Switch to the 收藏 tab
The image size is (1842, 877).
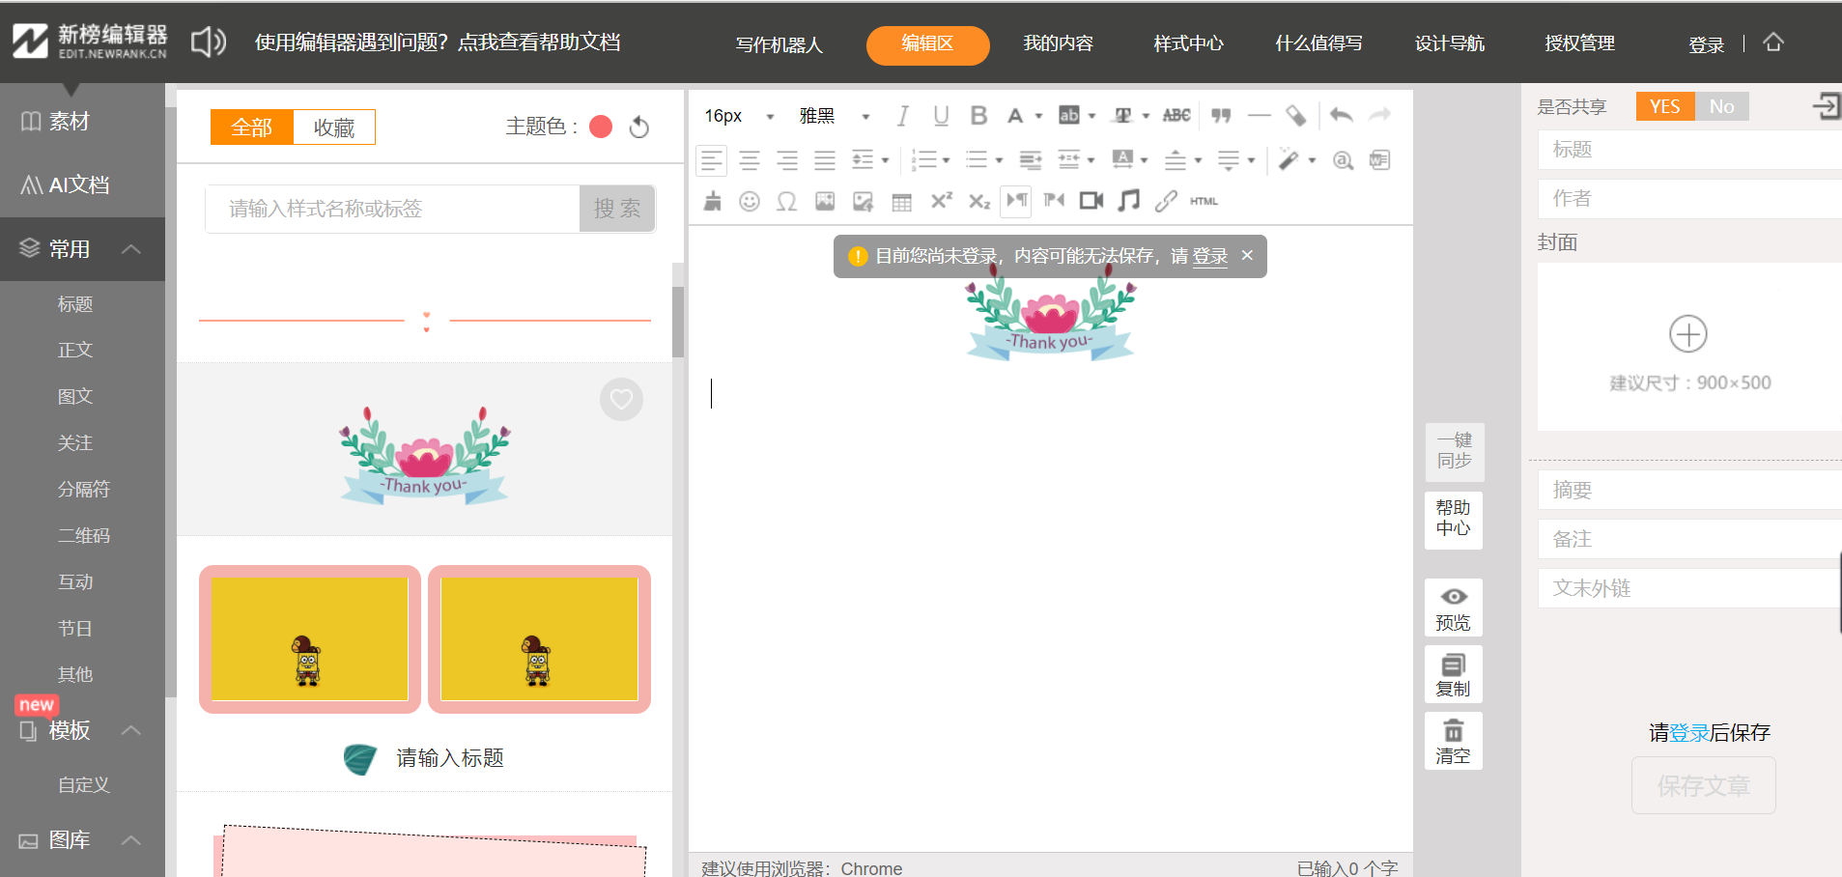(x=333, y=127)
